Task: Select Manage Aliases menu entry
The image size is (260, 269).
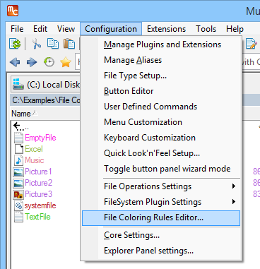Action: click(161, 60)
